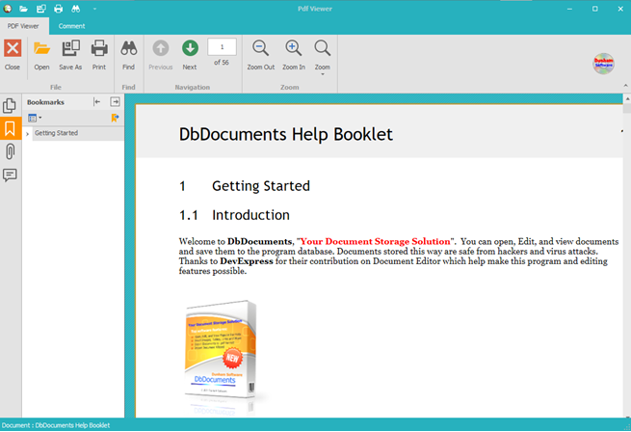Image resolution: width=631 pixels, height=432 pixels.
Task: Click quick access Print icon in title bar
Action: coord(59,9)
